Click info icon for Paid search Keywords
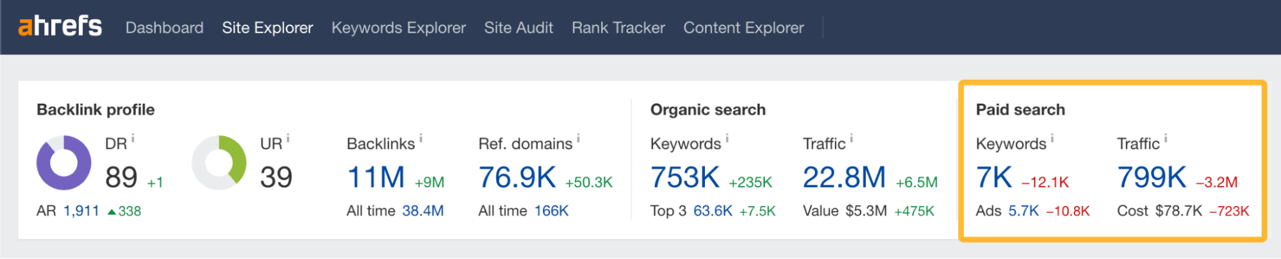1281x259 pixels. [x=1052, y=138]
